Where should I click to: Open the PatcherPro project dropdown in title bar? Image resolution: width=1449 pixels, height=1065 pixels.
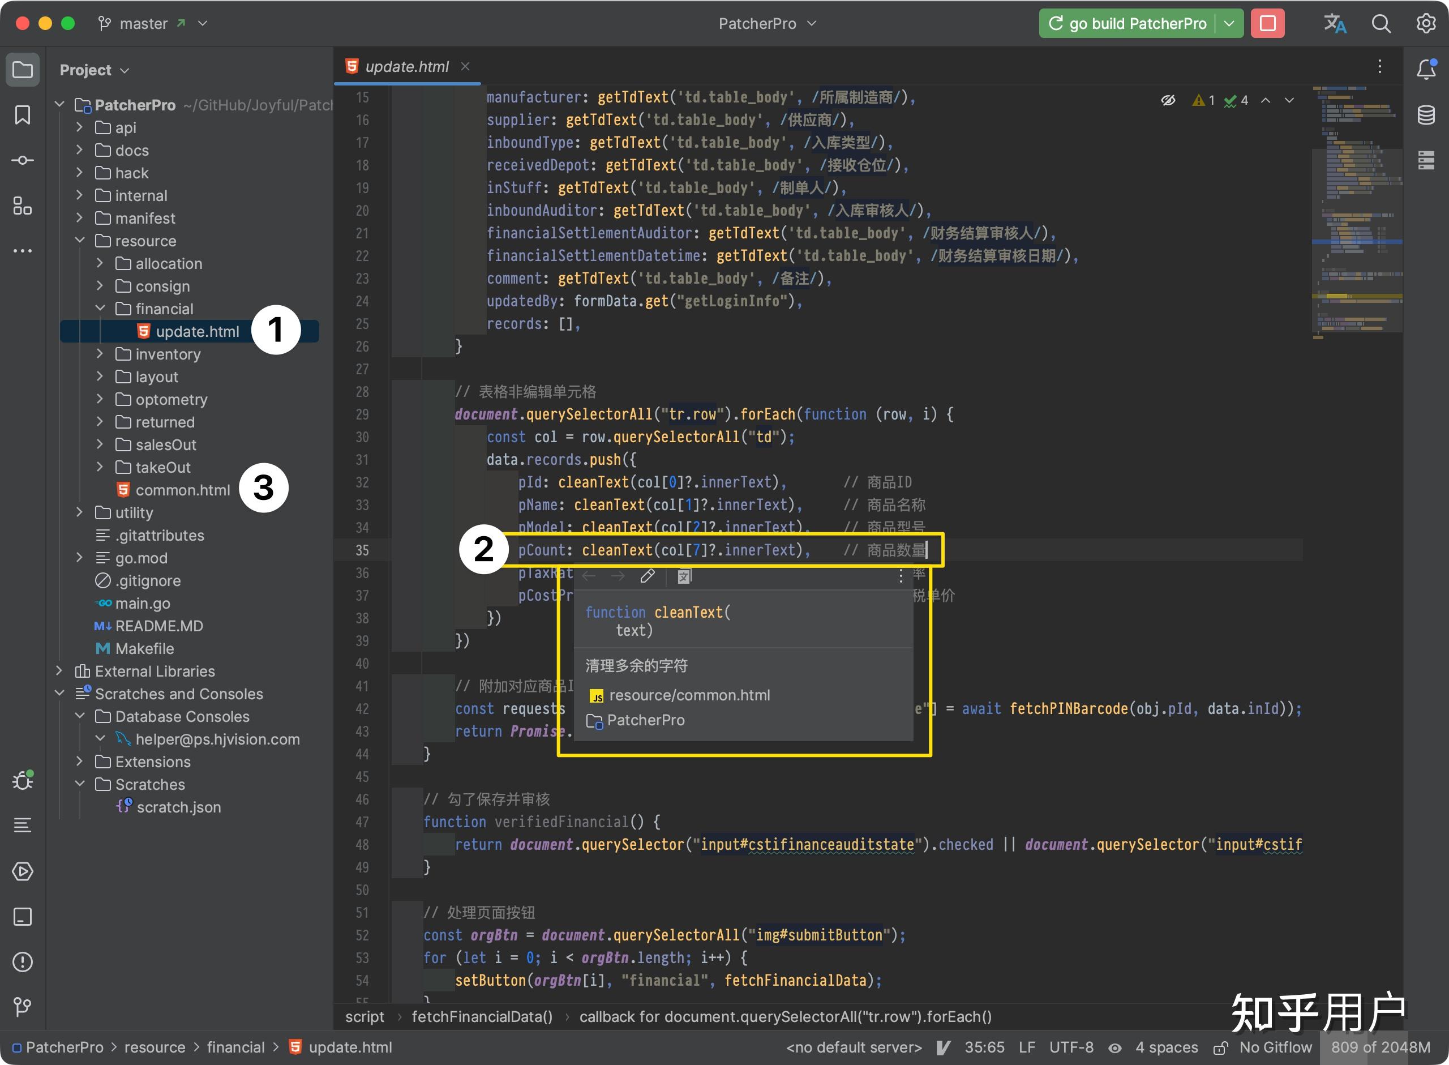tap(768, 24)
